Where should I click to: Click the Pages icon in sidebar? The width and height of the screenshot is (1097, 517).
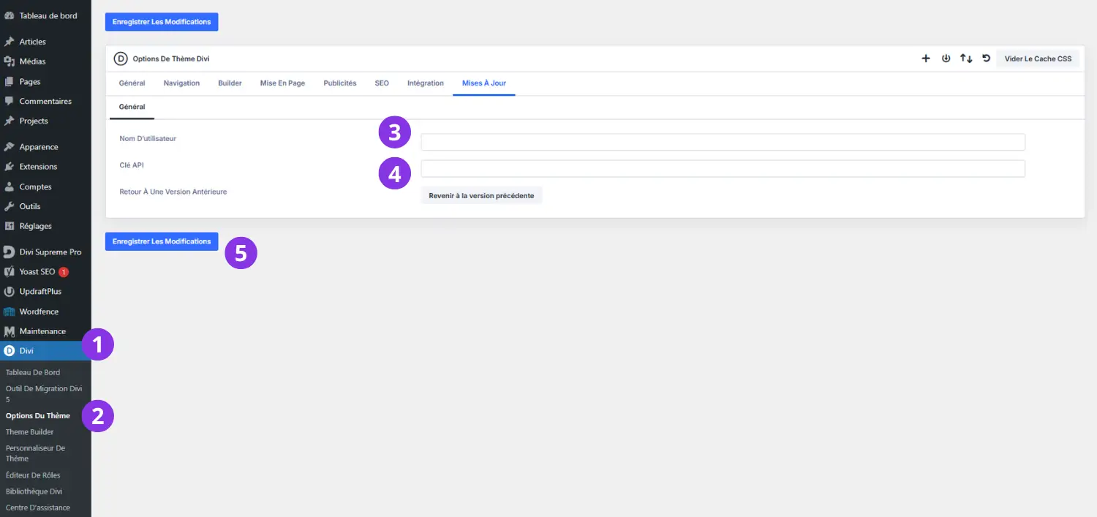[10, 81]
